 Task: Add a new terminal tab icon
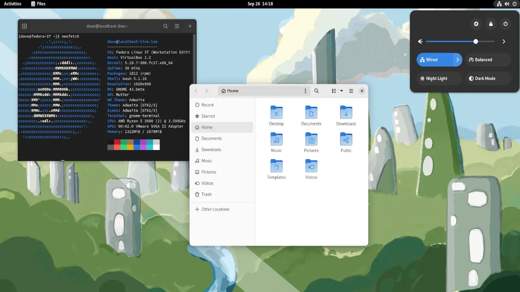click(x=24, y=26)
